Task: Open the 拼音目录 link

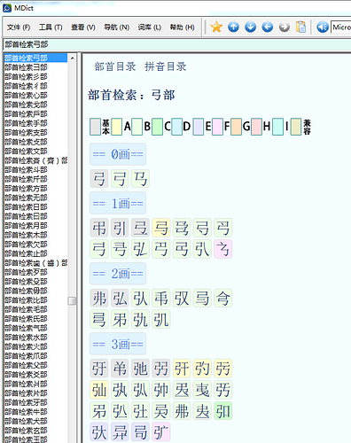Action: [166, 66]
